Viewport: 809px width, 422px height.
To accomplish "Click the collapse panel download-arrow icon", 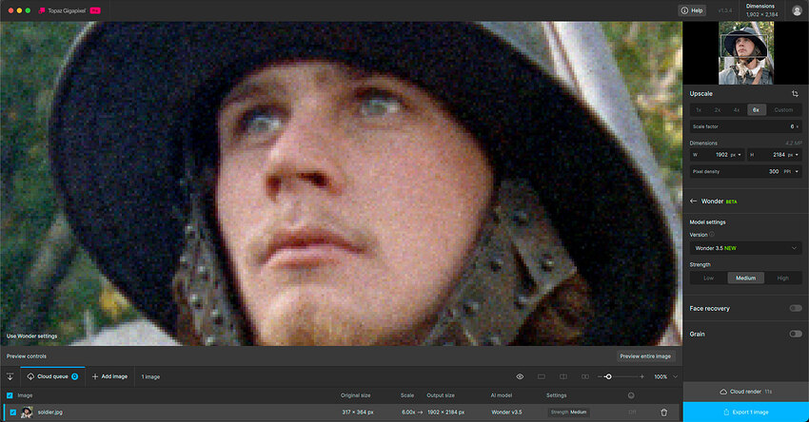I will click(x=10, y=376).
